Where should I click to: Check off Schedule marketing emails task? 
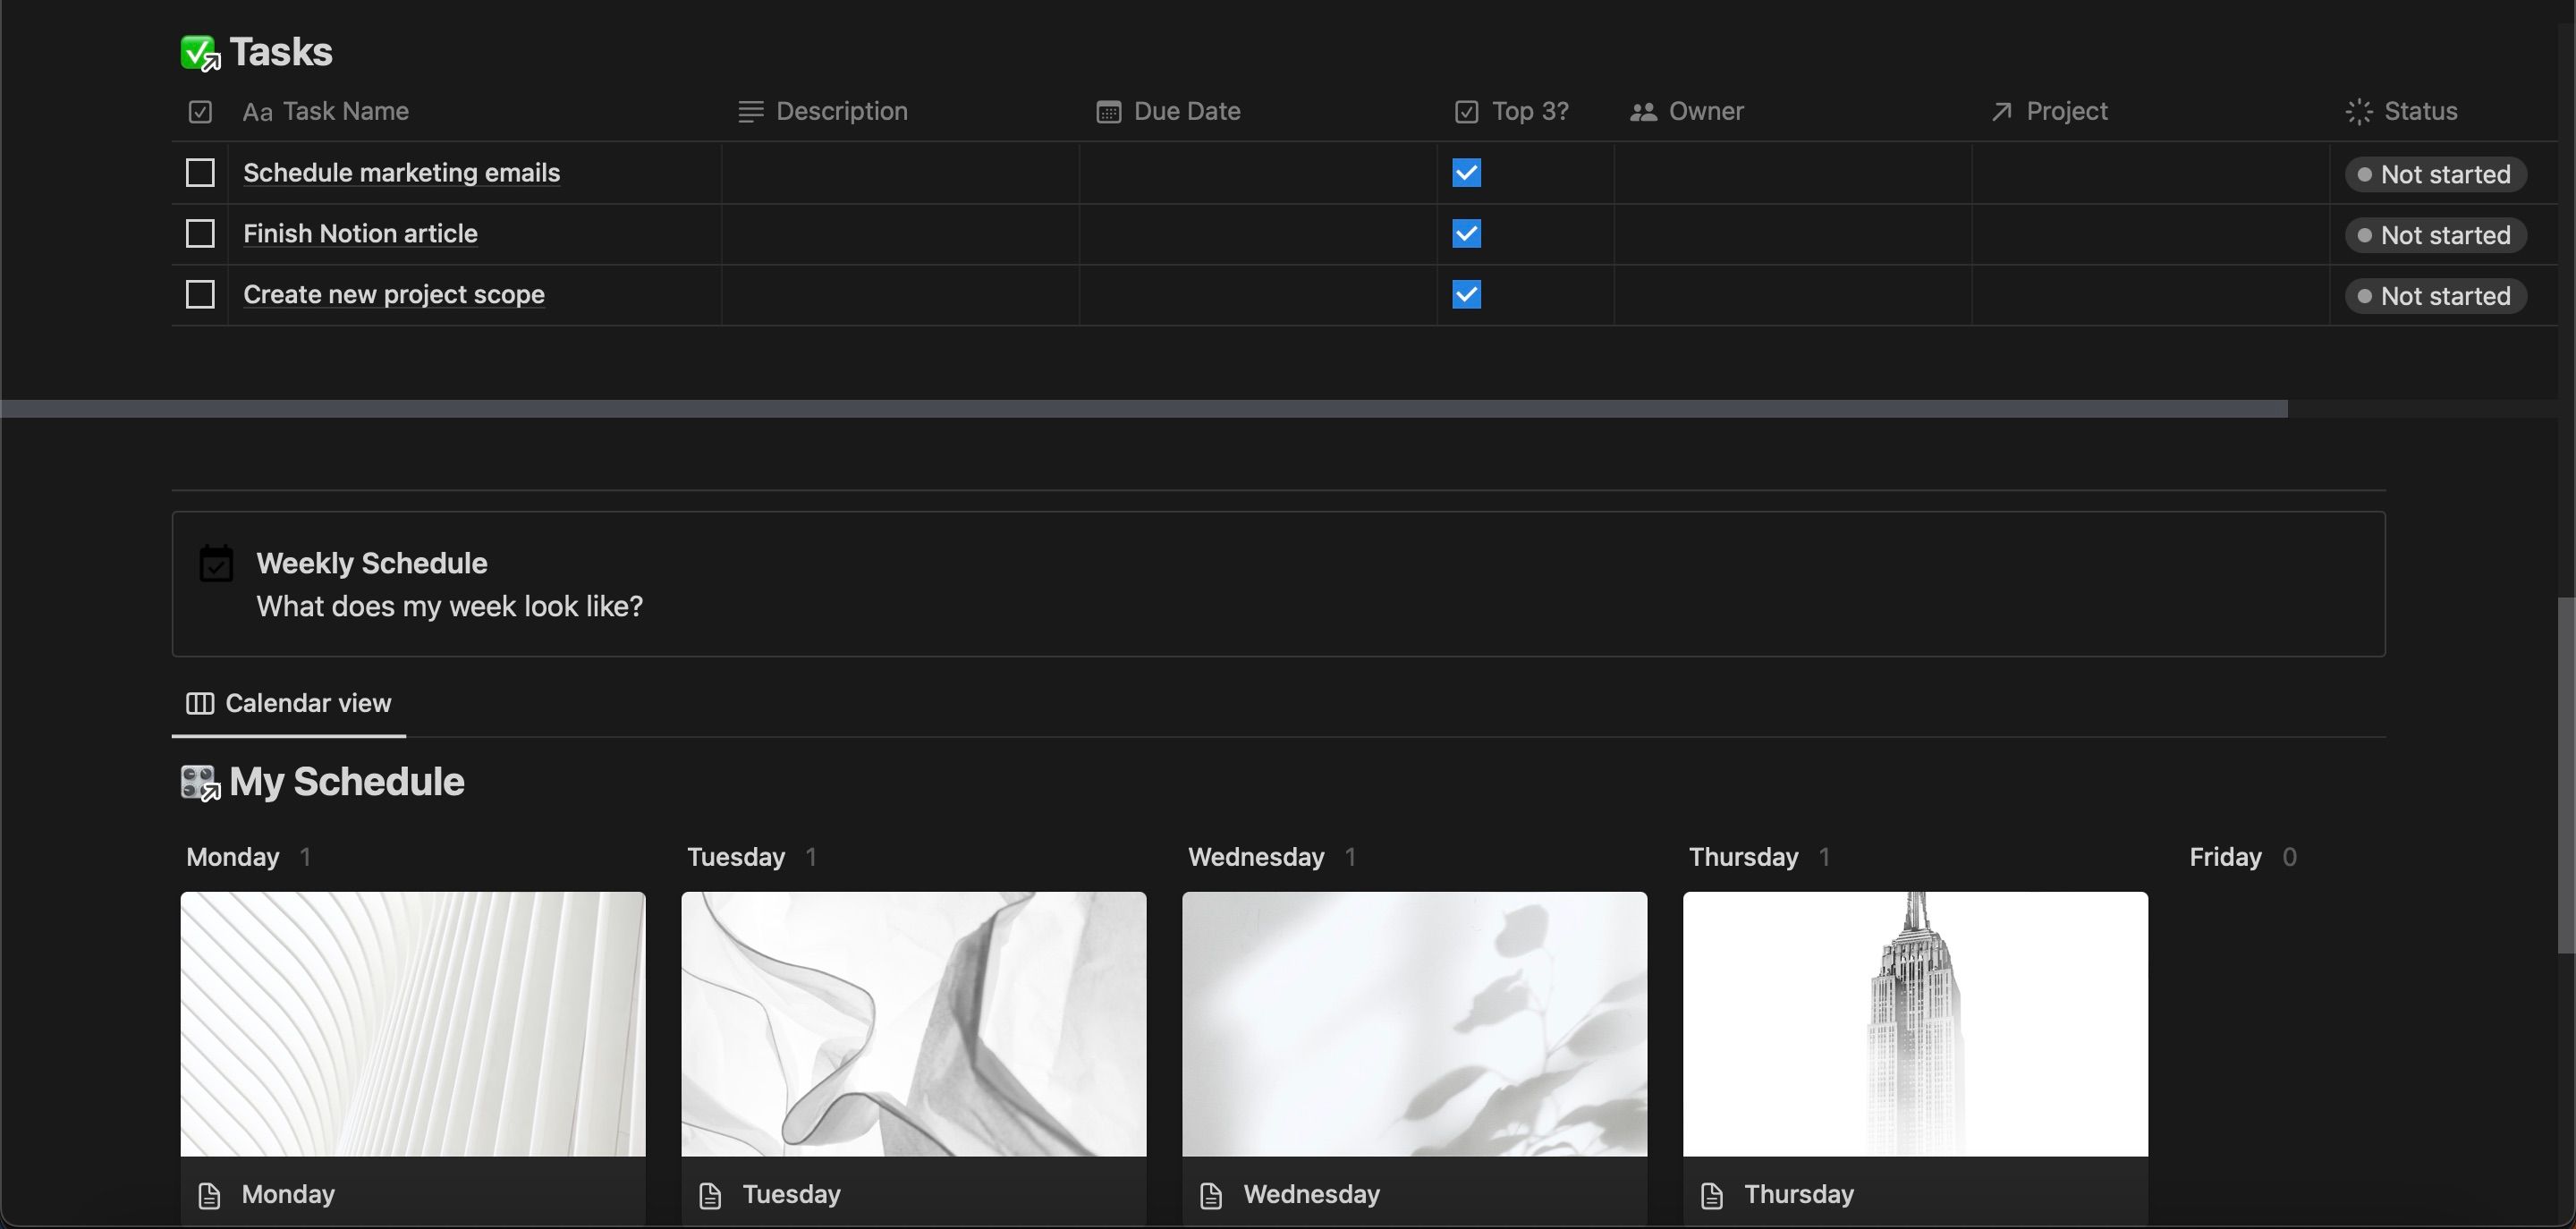tap(200, 173)
